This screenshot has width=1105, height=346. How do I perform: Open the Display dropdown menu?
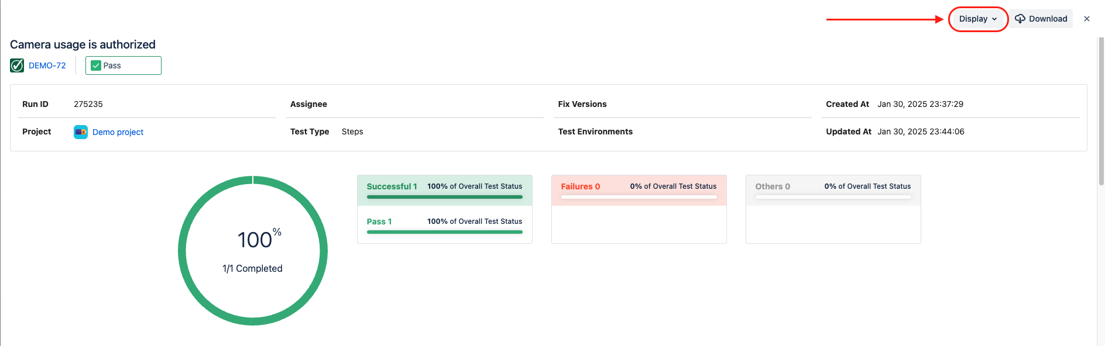click(977, 19)
